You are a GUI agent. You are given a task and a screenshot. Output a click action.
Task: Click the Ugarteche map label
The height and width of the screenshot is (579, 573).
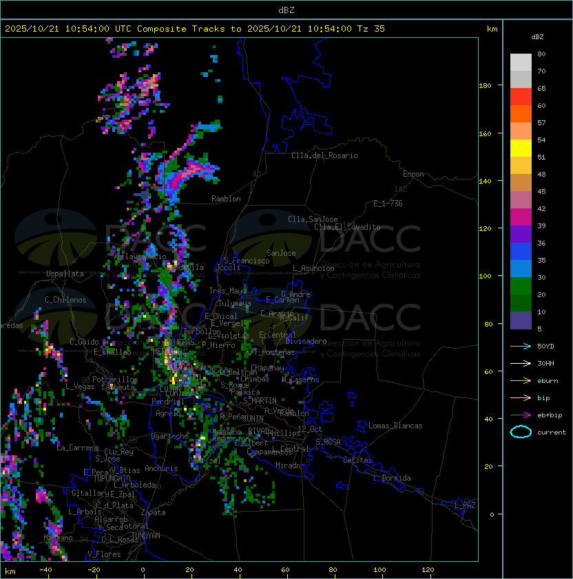(x=170, y=437)
